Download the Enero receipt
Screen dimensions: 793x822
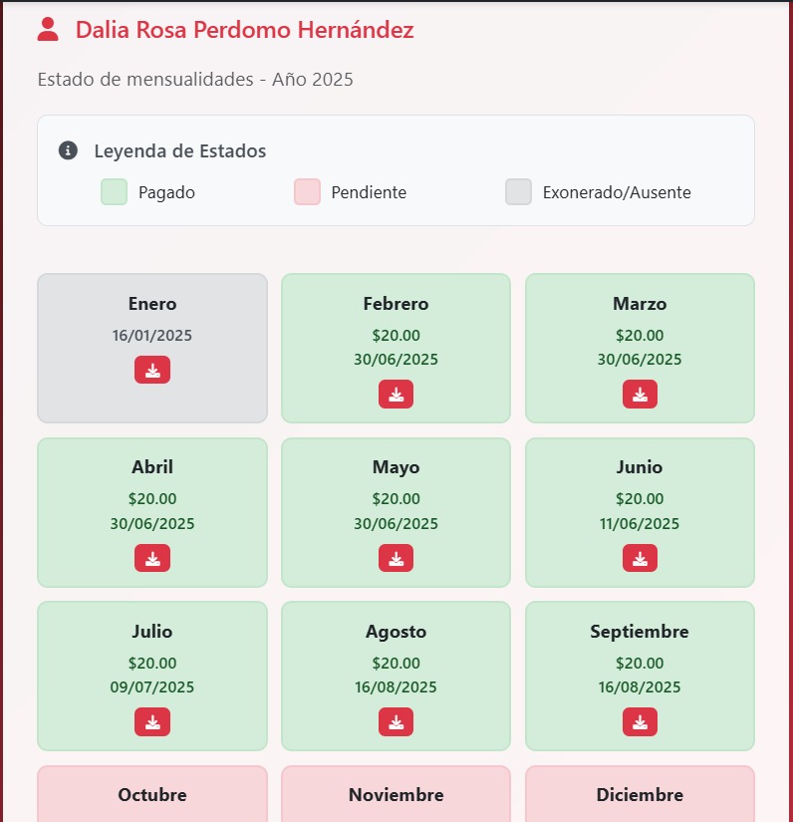[152, 370]
